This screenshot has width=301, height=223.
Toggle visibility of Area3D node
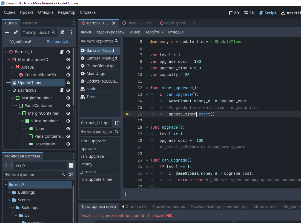point(68,67)
